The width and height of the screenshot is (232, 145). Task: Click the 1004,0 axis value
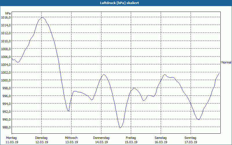point(6,64)
